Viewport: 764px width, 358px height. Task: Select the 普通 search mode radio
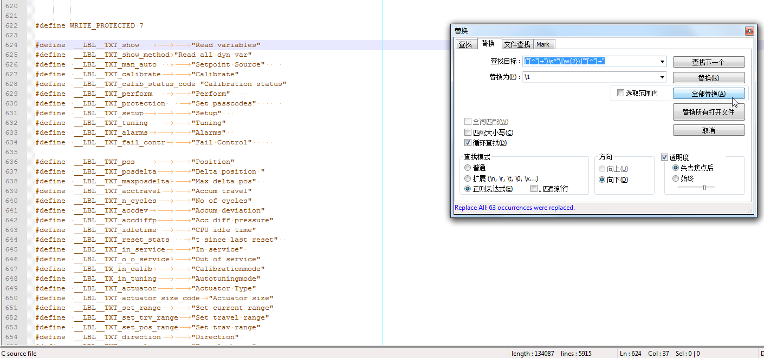click(x=468, y=168)
